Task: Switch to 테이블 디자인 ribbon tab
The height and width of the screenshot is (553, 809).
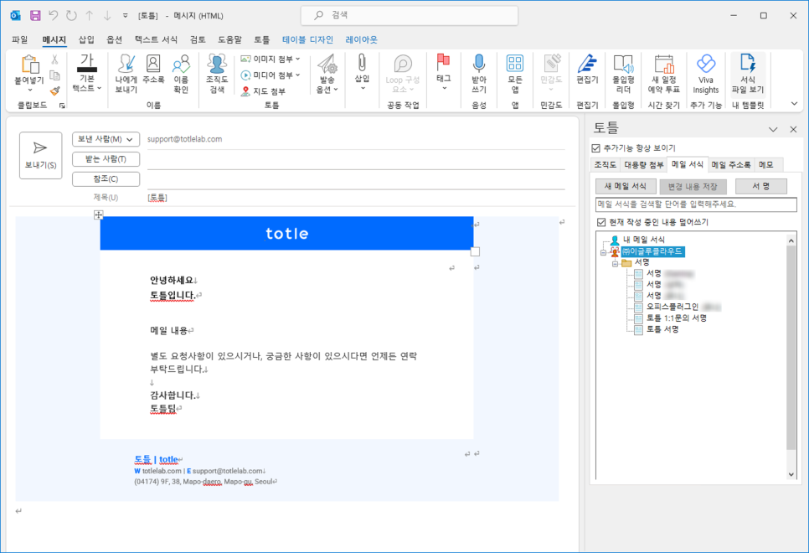Action: (307, 39)
